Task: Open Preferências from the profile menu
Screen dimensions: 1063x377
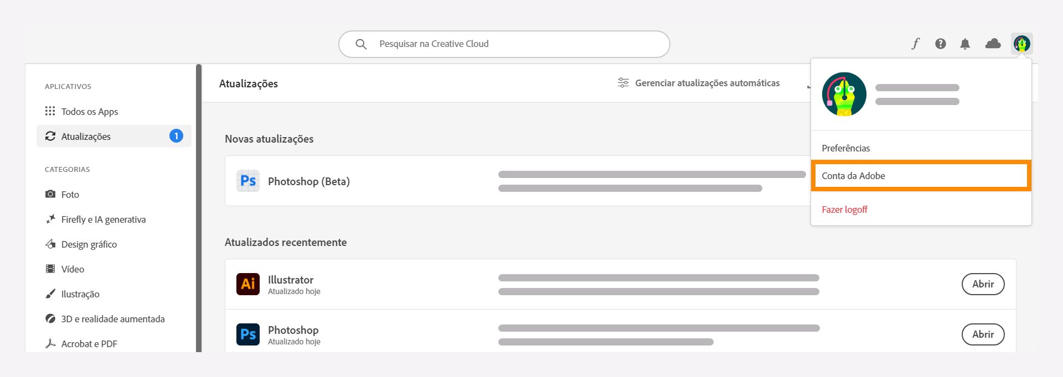Action: [845, 148]
